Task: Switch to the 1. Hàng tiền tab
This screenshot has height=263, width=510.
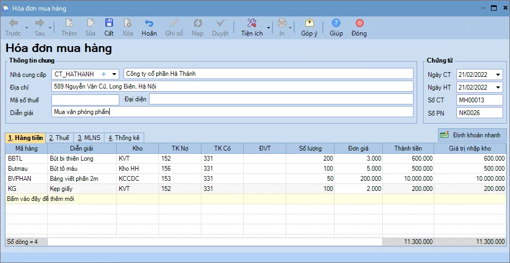Action: 25,138
